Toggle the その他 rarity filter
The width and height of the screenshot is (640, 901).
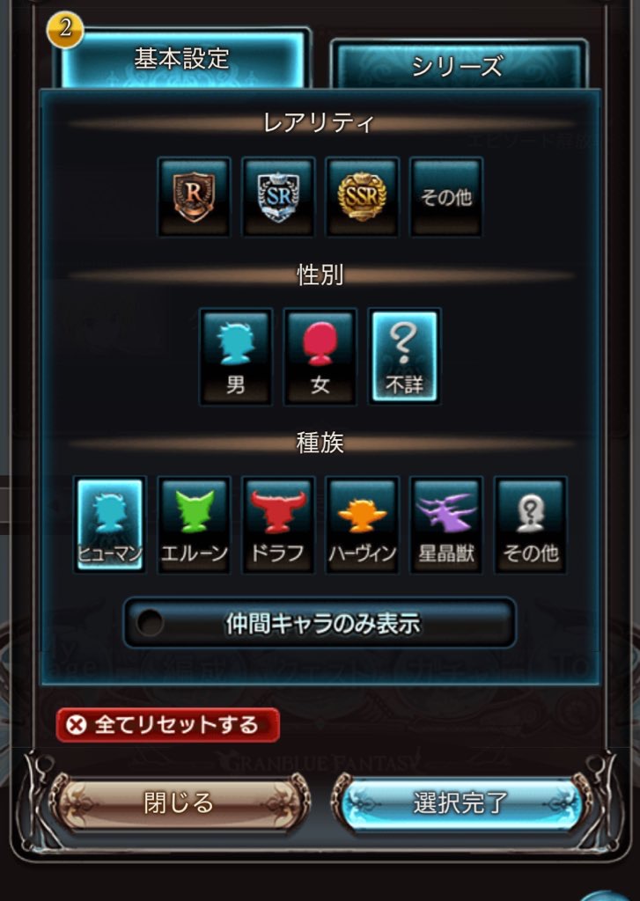(x=446, y=196)
